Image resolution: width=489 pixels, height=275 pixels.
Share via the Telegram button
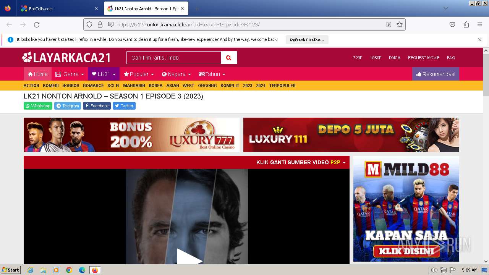[x=68, y=106]
